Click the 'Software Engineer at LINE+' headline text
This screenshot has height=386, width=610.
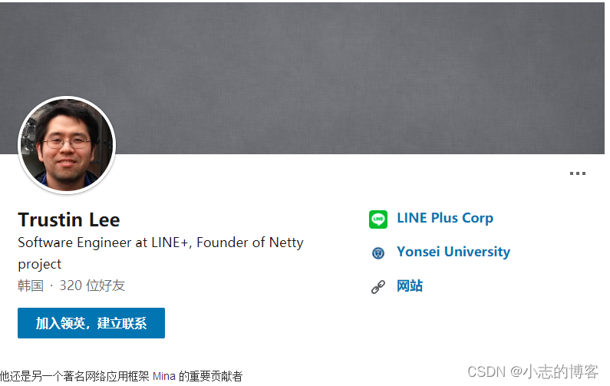coord(103,242)
